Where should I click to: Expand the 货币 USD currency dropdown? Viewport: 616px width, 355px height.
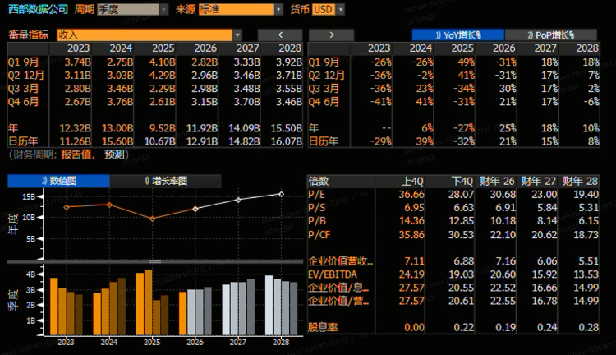pos(327,10)
